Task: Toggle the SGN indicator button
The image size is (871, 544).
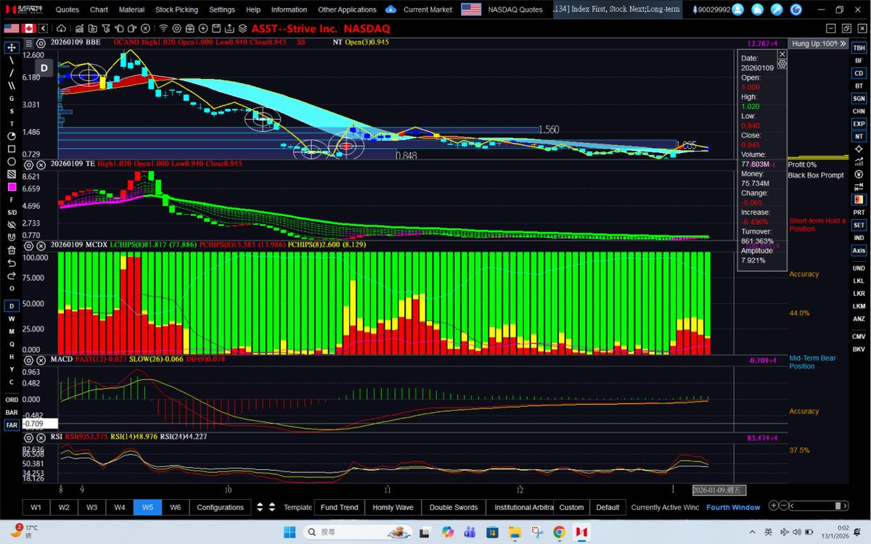Action: pos(859,98)
